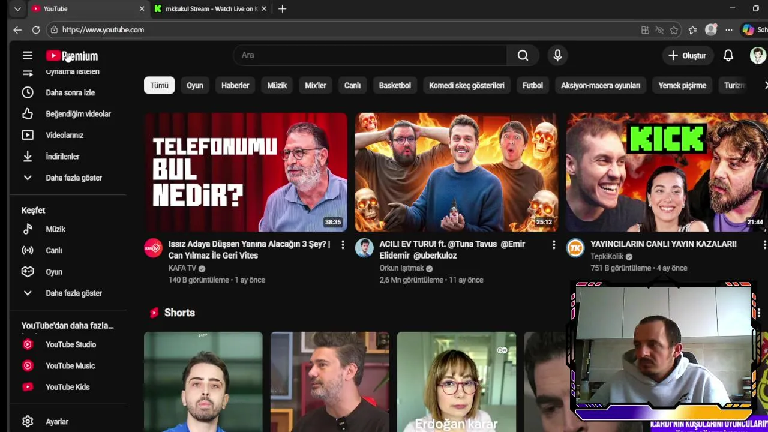This screenshot has height=432, width=768.
Task: Select the Canlı filter chip
Action: click(x=352, y=85)
